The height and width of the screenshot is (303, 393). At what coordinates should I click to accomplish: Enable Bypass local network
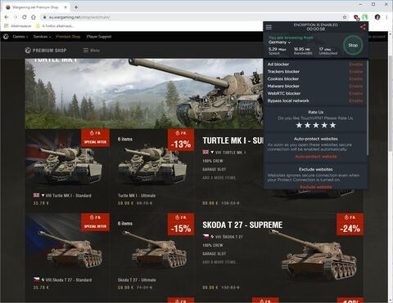click(x=356, y=100)
